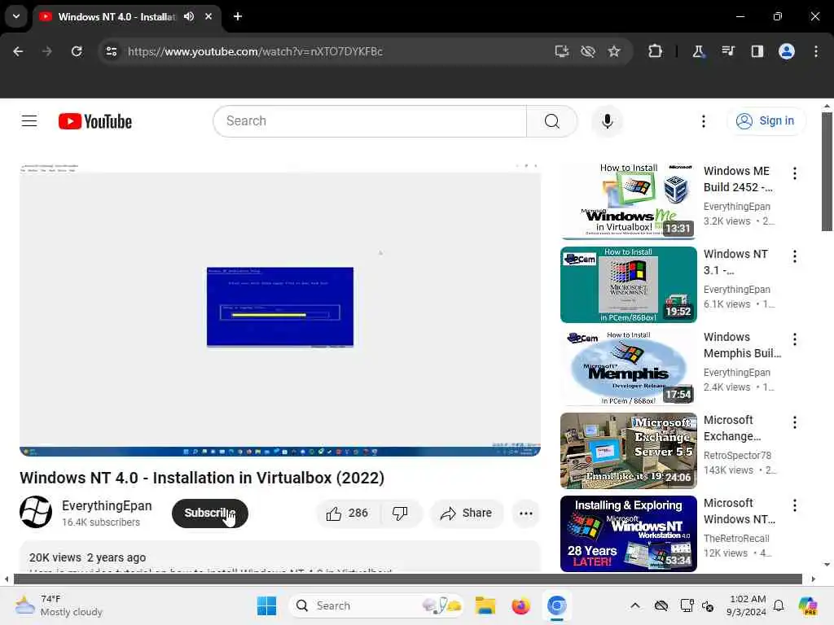Viewport: 834px width, 625px height.
Task: Open options menu for Microsoft Exchange video
Action: (x=795, y=422)
